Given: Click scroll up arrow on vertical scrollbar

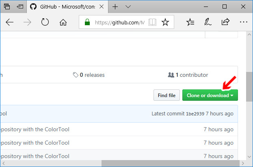Looking at the screenshot, I should coord(249,35).
